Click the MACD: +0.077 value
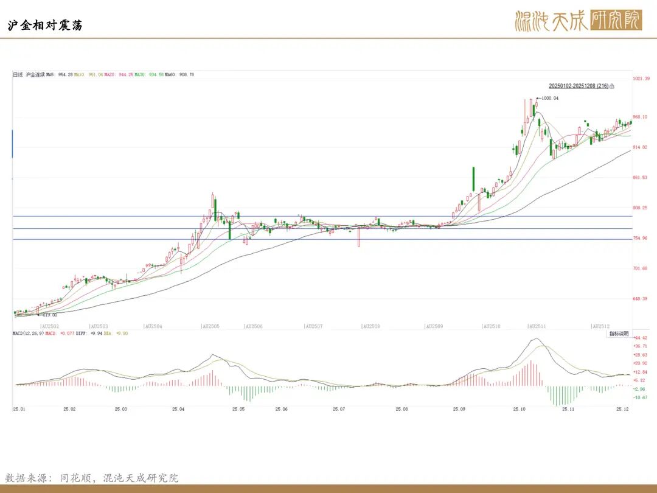The image size is (657, 493). [60, 334]
